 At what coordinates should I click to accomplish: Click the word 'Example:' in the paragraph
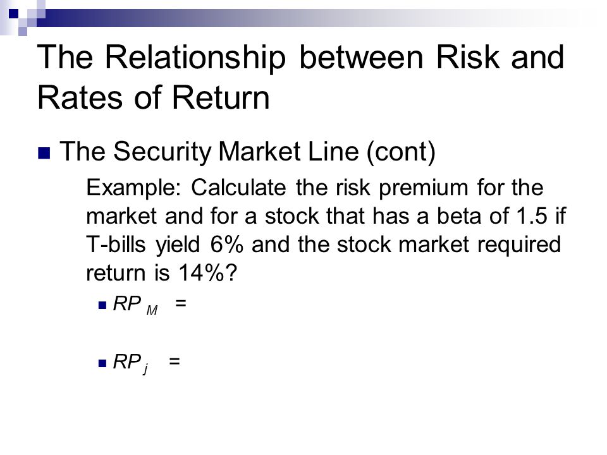133,188
